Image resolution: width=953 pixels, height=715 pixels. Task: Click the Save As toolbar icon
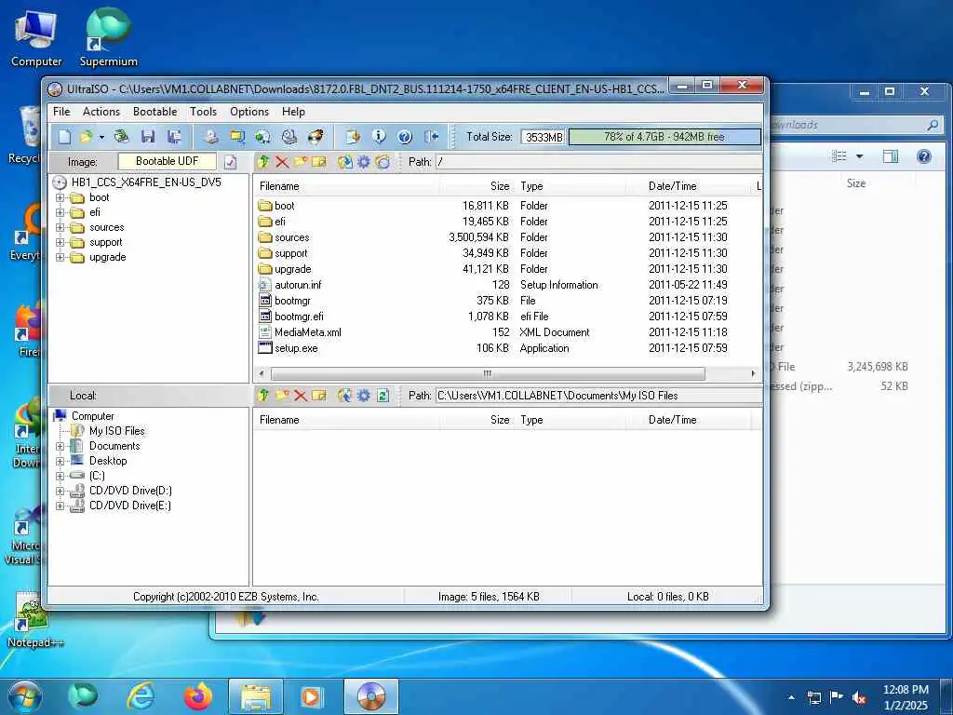[x=174, y=137]
